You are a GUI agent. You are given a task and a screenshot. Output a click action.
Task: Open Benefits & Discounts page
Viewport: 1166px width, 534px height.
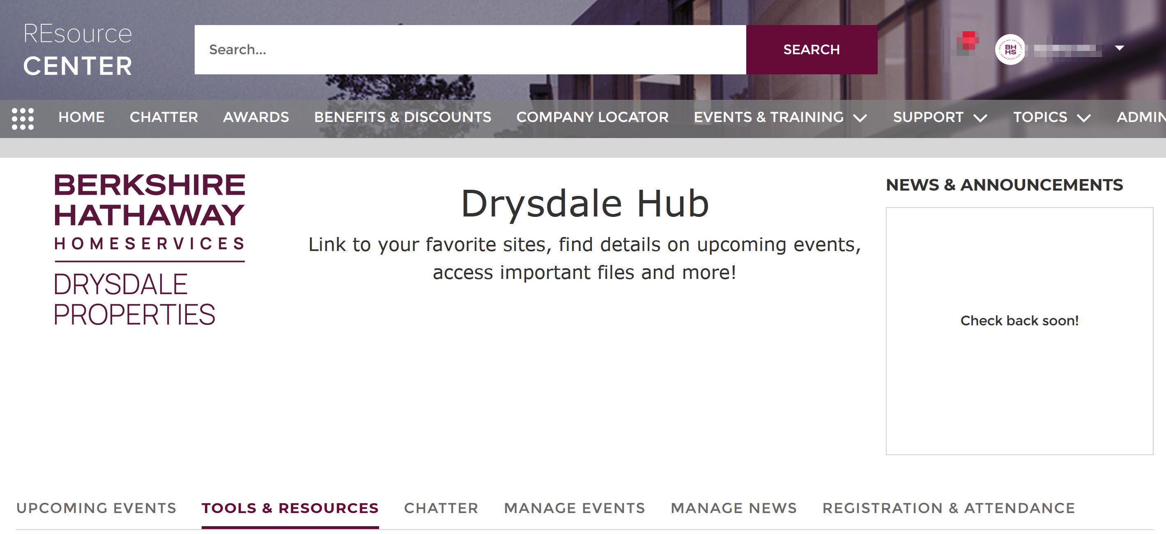[402, 117]
